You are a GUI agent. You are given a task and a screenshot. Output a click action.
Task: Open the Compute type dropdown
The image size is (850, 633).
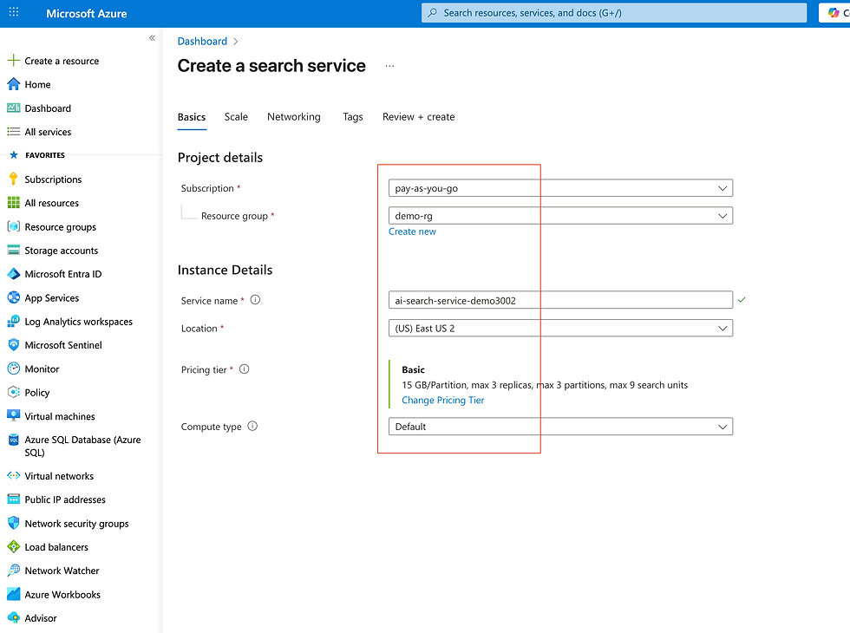click(560, 427)
